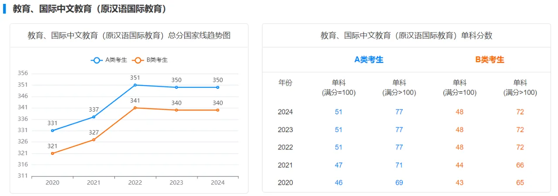Click the A类考生 2023 point labeled 350
This screenshot has height=196, width=558.
point(177,87)
